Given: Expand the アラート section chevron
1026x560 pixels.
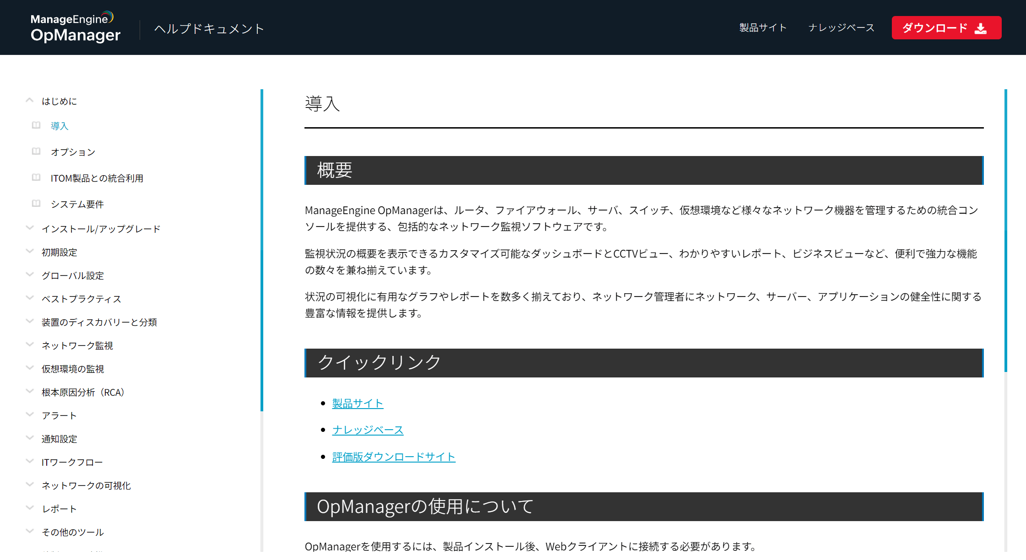Looking at the screenshot, I should click(x=30, y=415).
